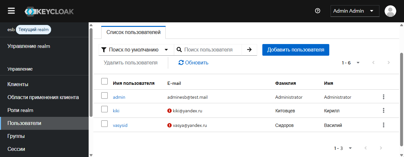
Task: Open the hamburger navigation menu
Action: [x=11, y=11]
